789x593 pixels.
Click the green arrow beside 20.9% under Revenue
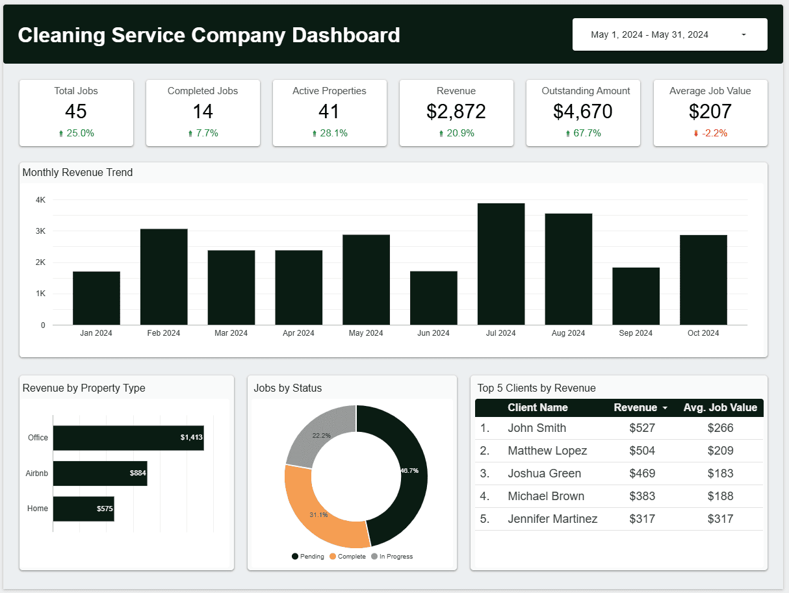pos(442,133)
